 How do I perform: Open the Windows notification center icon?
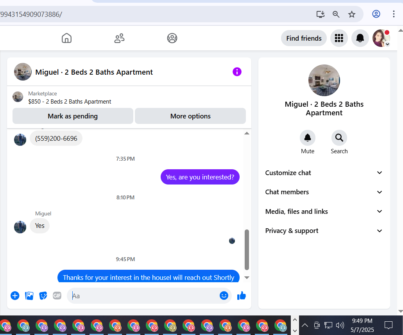tap(389, 325)
